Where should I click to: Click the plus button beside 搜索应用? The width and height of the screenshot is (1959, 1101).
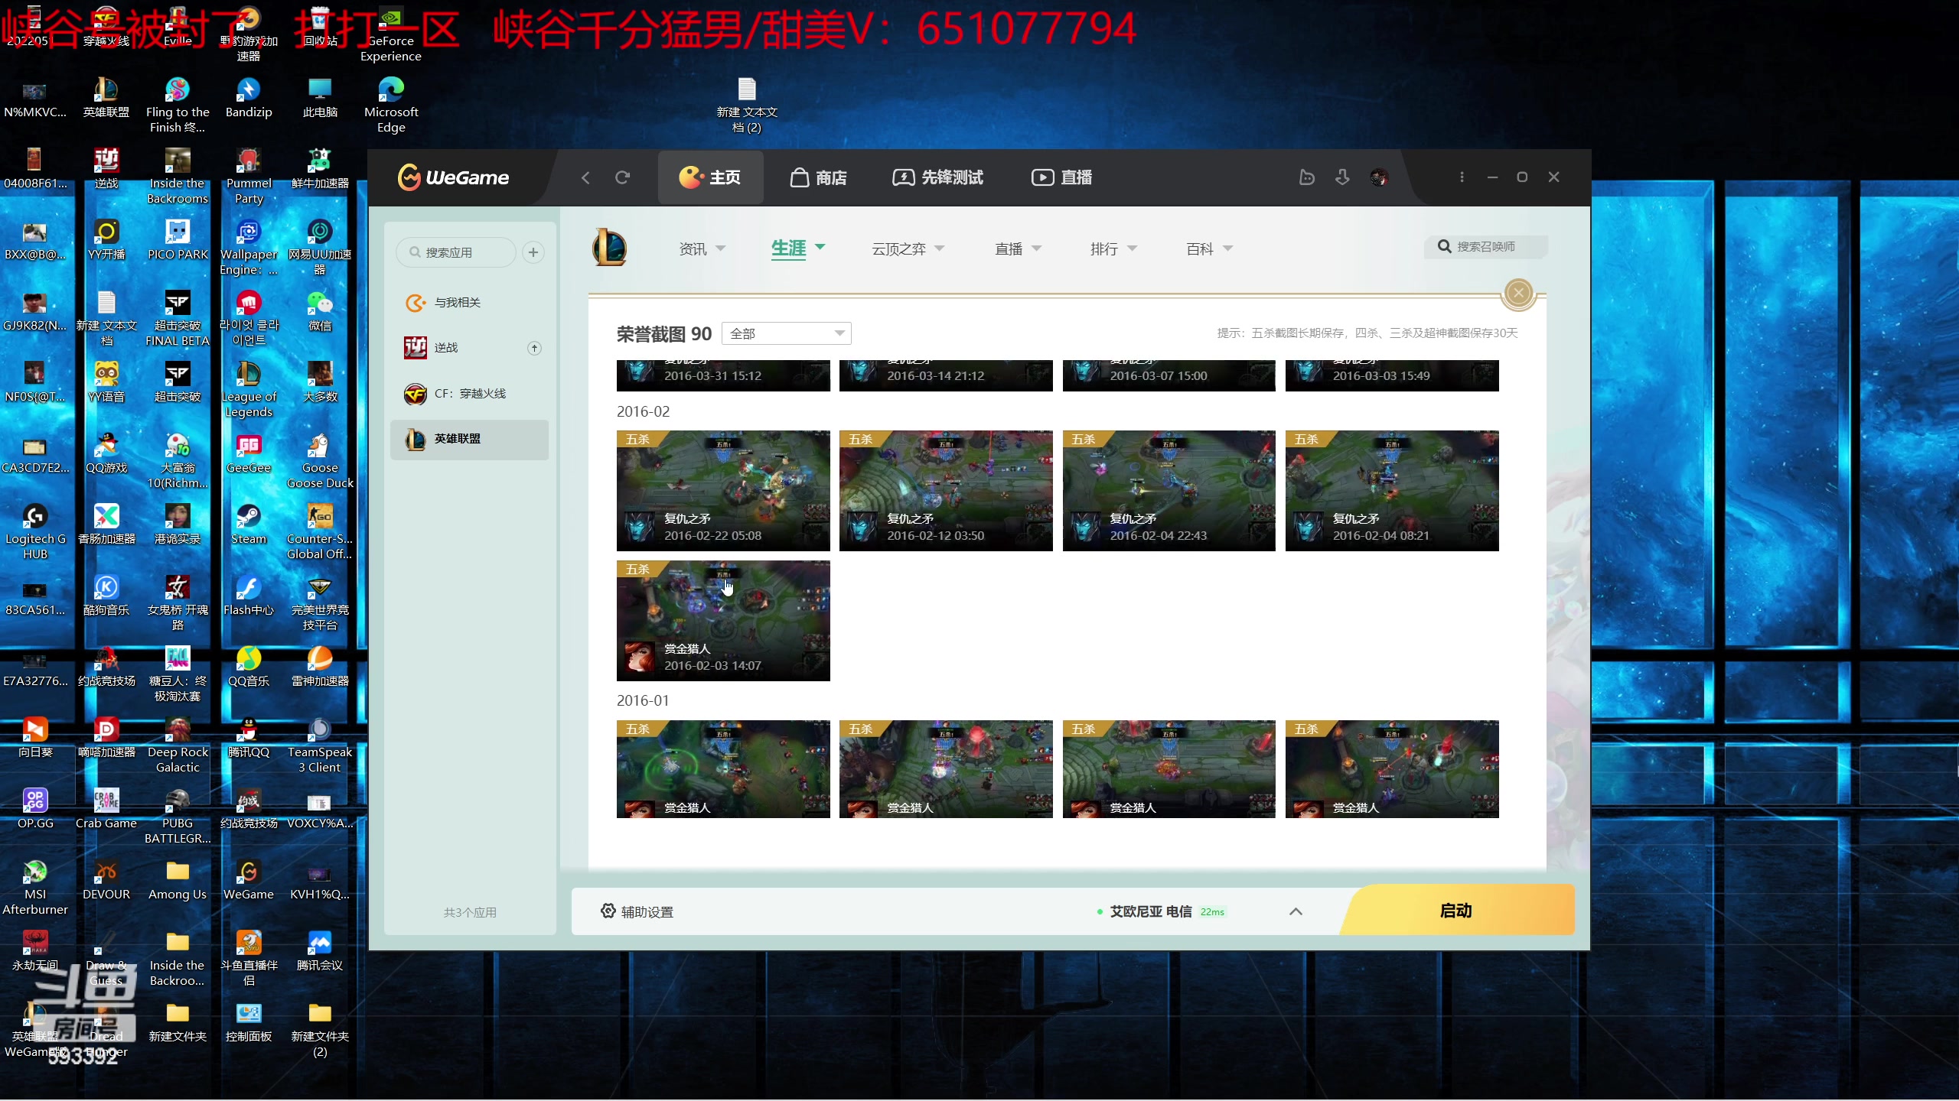coord(533,252)
